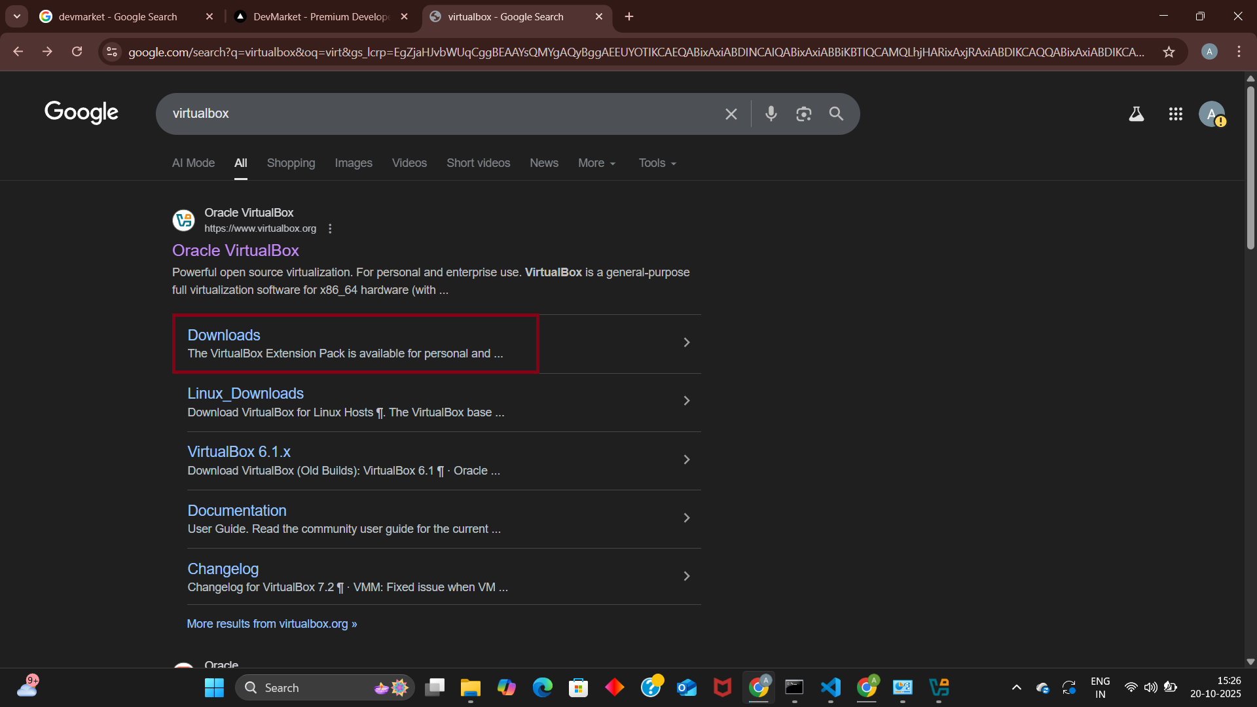Image resolution: width=1257 pixels, height=707 pixels.
Task: Open Google Lens image search
Action: coord(803,114)
